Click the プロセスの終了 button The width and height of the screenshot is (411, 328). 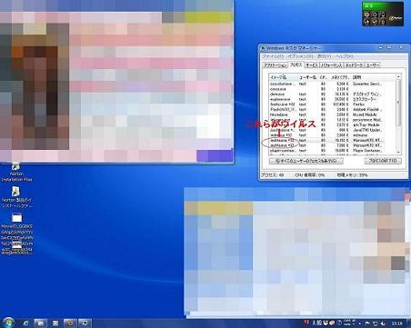383,161
